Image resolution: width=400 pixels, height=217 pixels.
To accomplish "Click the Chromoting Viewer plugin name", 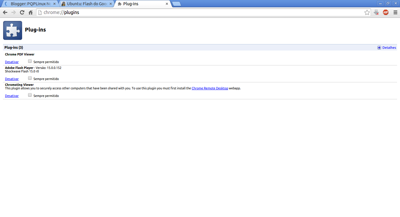I will 19,85.
